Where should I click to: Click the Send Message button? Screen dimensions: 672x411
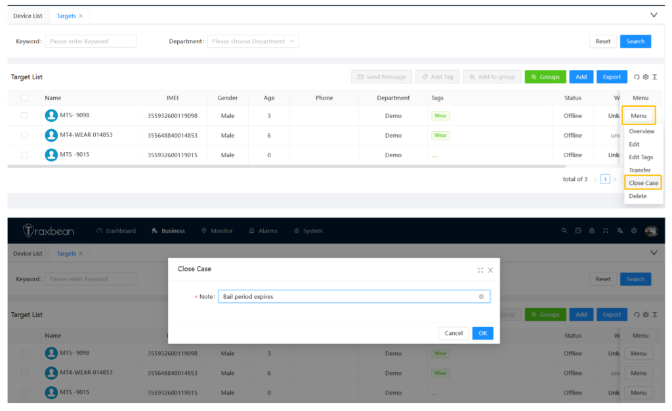[381, 77]
